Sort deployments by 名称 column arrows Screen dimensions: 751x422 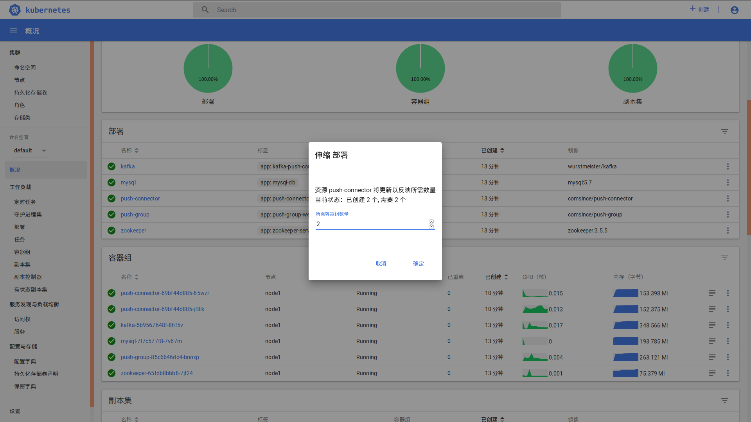pos(137,150)
